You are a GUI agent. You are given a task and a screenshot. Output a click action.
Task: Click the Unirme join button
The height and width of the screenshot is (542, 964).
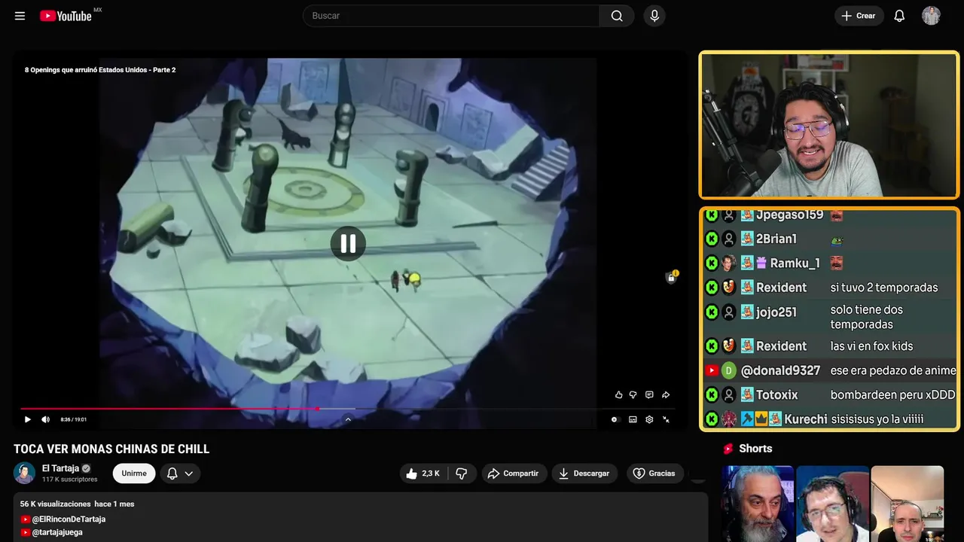point(134,473)
